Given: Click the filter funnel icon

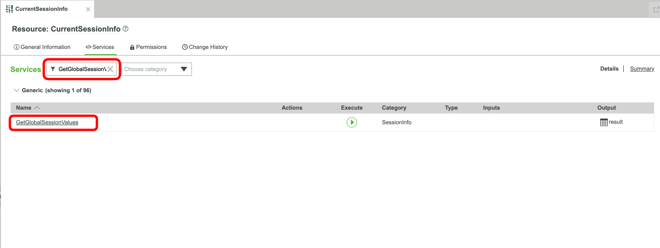Looking at the screenshot, I should pyautogui.click(x=53, y=69).
